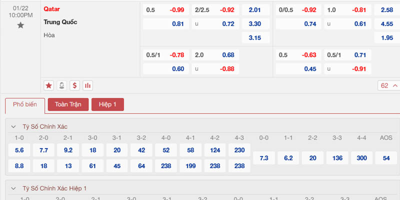
Task: Choose first half 1X2 odds 2.58
Action: pyautogui.click(x=387, y=10)
